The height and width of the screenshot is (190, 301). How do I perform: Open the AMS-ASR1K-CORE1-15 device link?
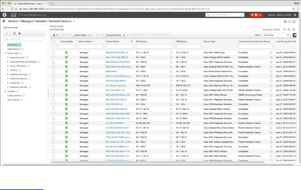117,53
